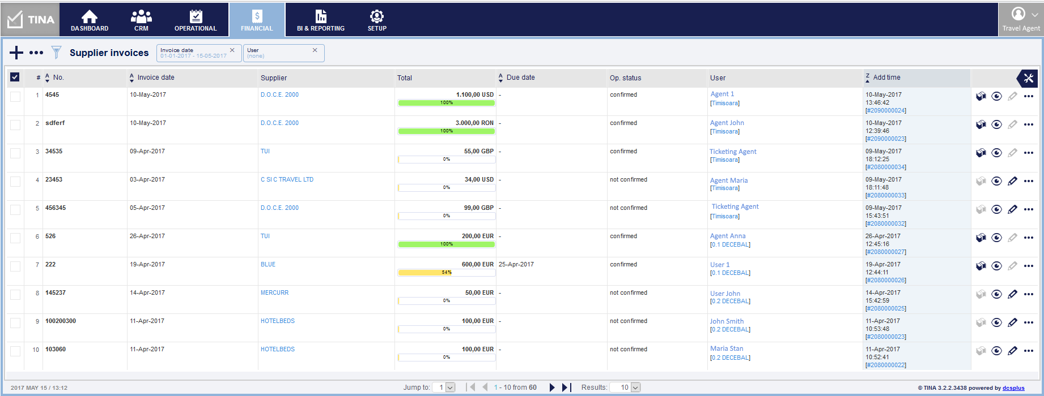Remove the Invoice date filter
The height and width of the screenshot is (396, 1044).
pyautogui.click(x=232, y=50)
